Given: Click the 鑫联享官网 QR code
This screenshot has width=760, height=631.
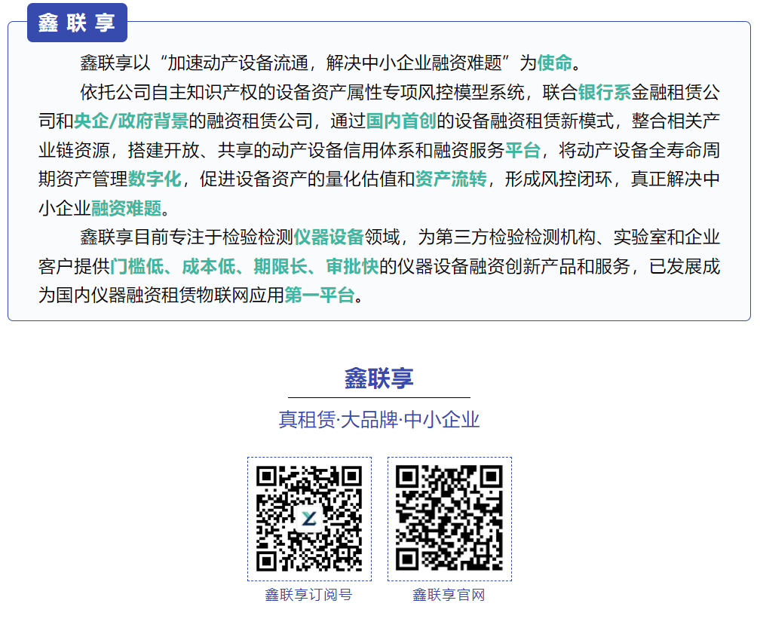Looking at the screenshot, I should coord(449,519).
